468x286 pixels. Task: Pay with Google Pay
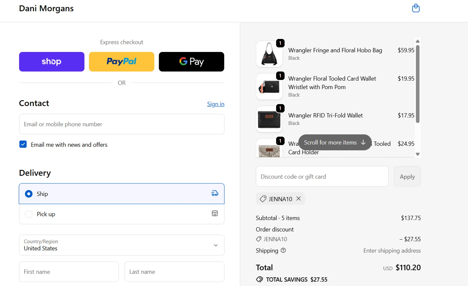pyautogui.click(x=191, y=62)
